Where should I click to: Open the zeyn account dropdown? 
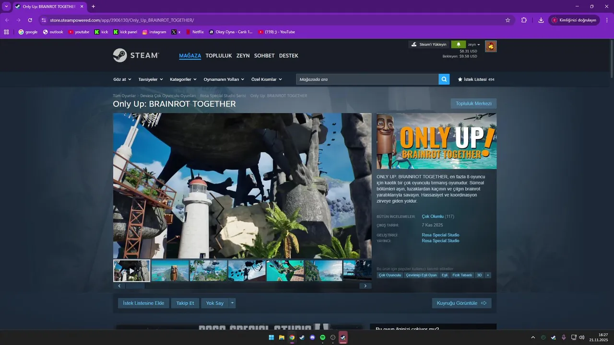[x=474, y=44]
